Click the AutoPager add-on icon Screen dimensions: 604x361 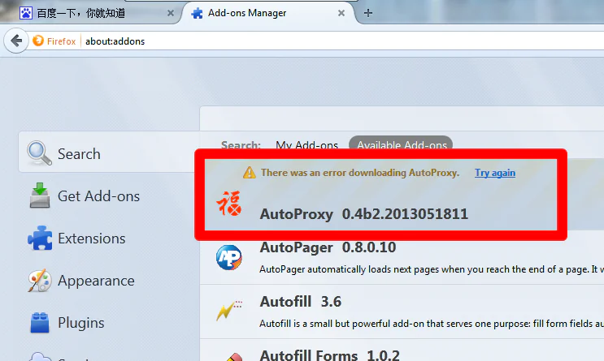(228, 258)
